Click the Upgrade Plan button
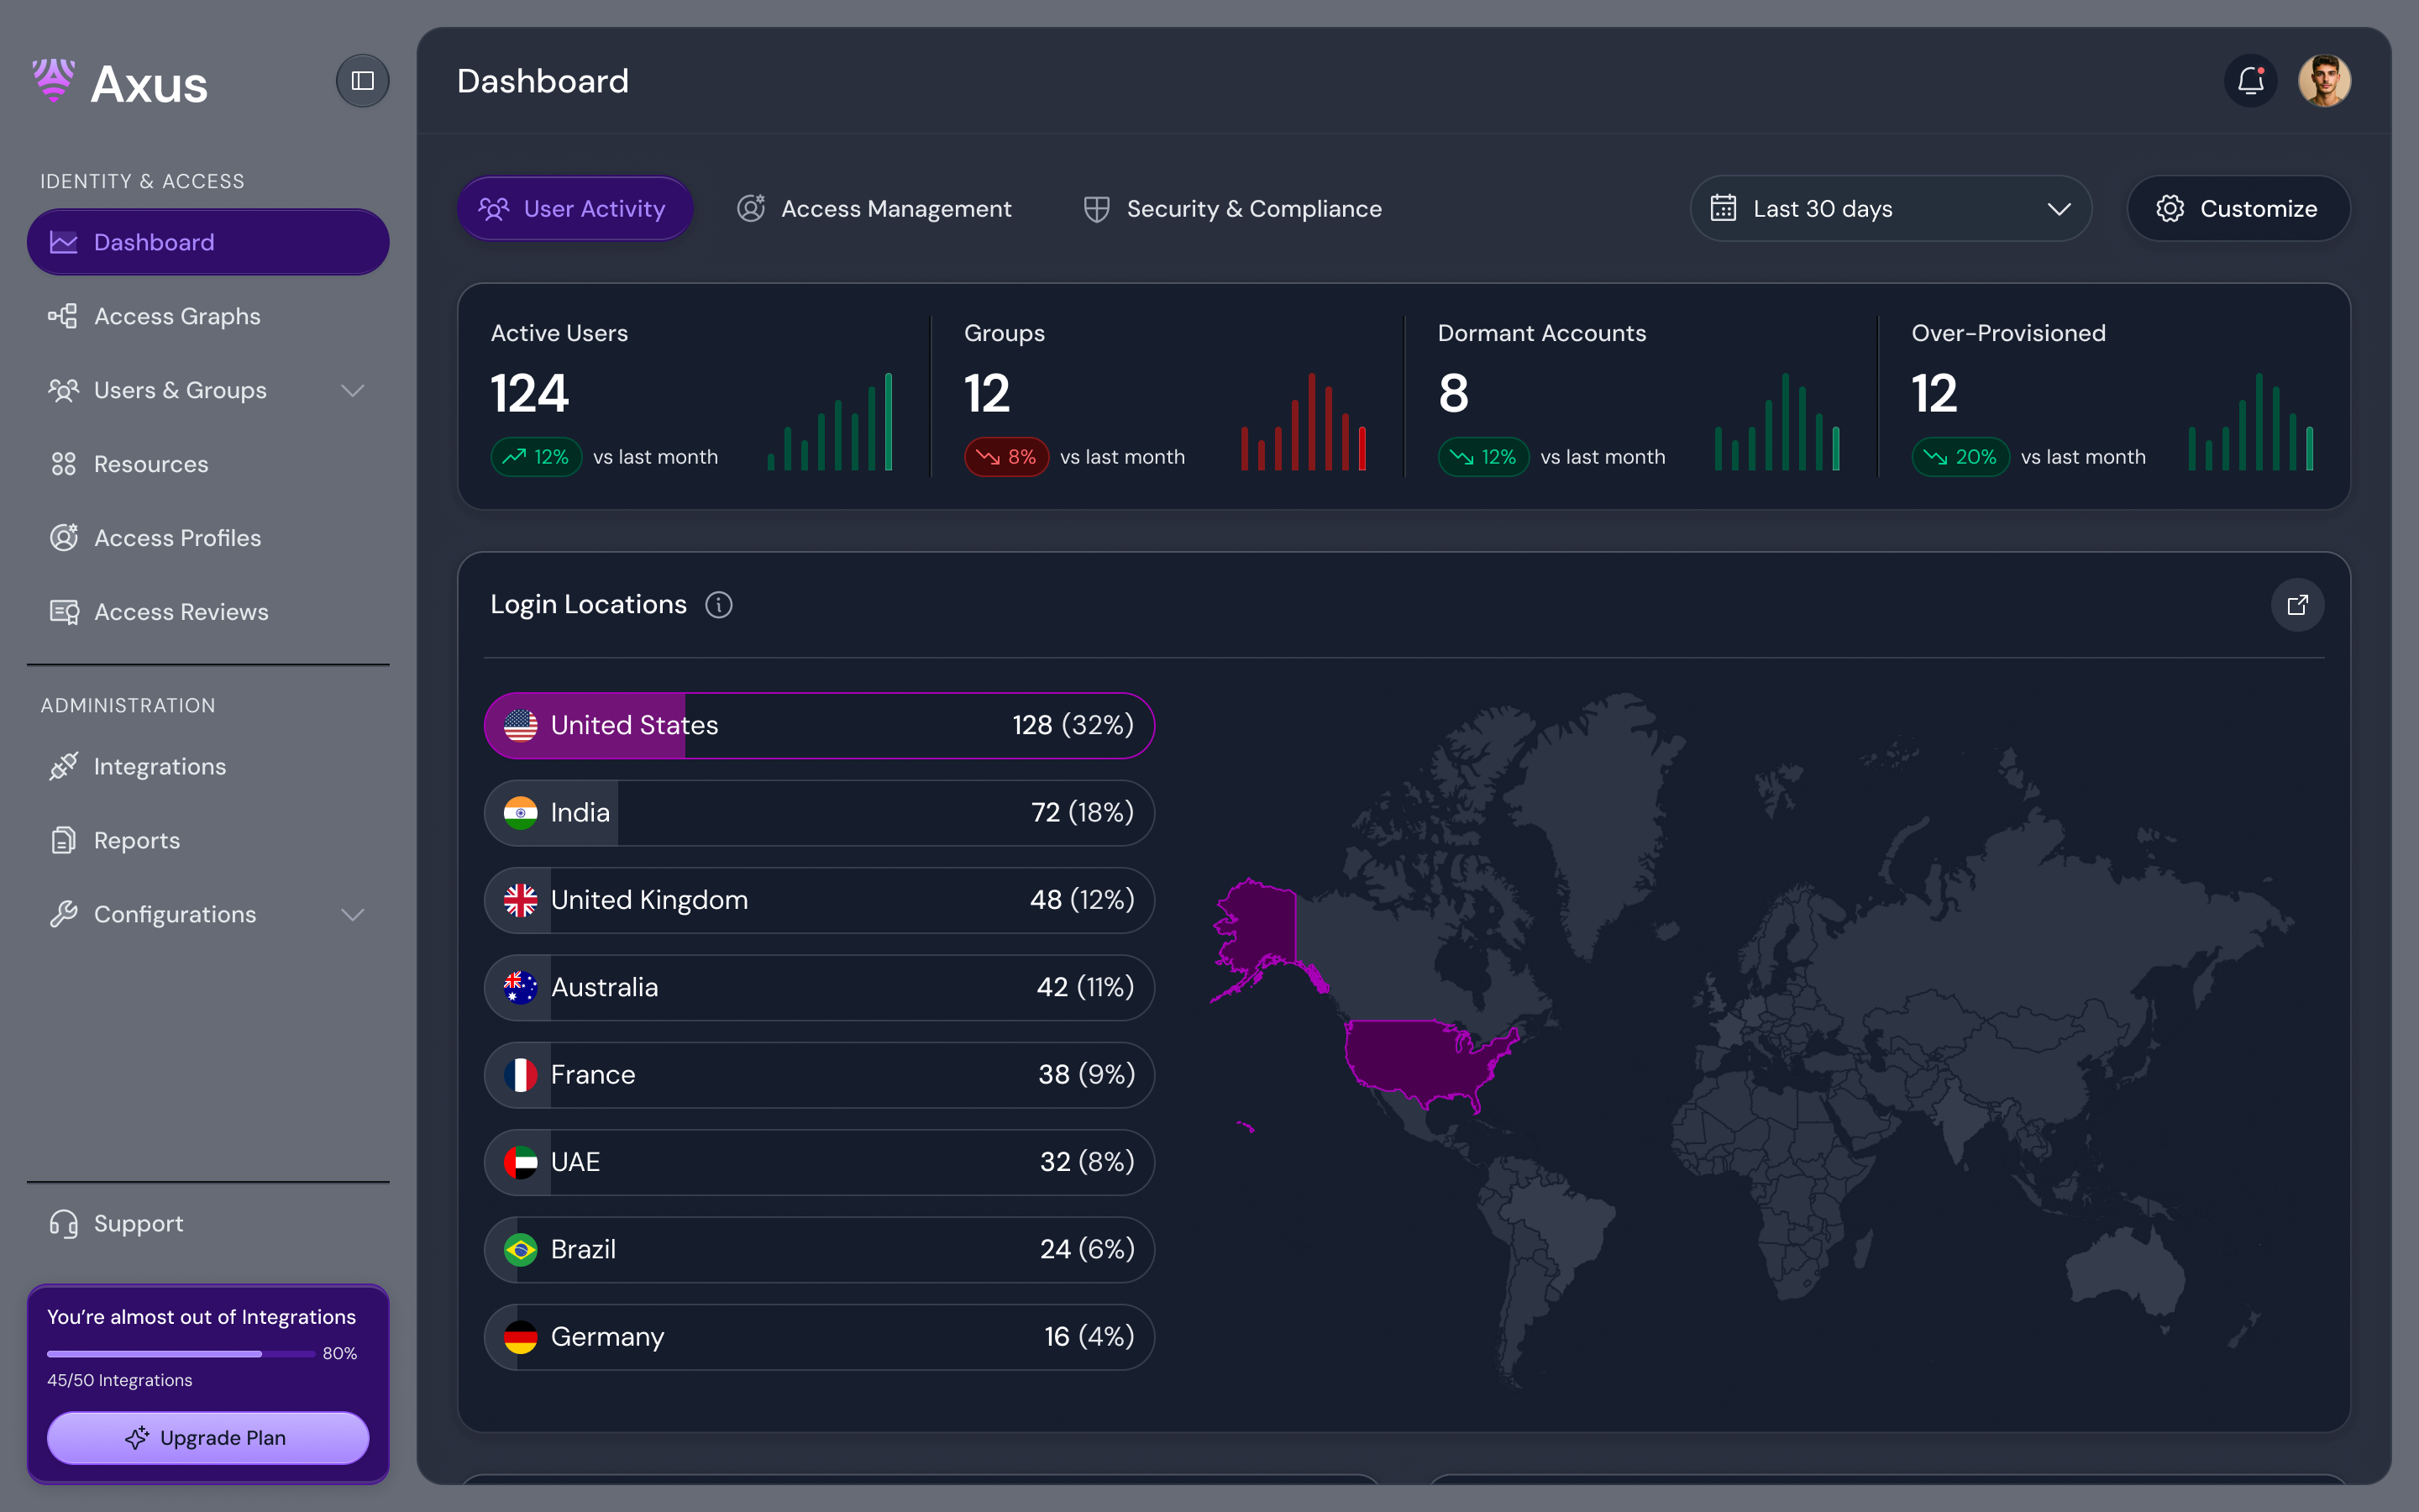The width and height of the screenshot is (2419, 1512). pyautogui.click(x=208, y=1438)
